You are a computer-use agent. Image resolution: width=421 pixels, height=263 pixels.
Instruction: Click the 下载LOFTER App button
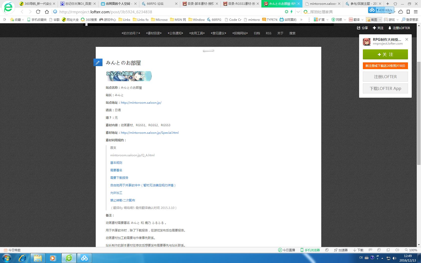point(385,88)
